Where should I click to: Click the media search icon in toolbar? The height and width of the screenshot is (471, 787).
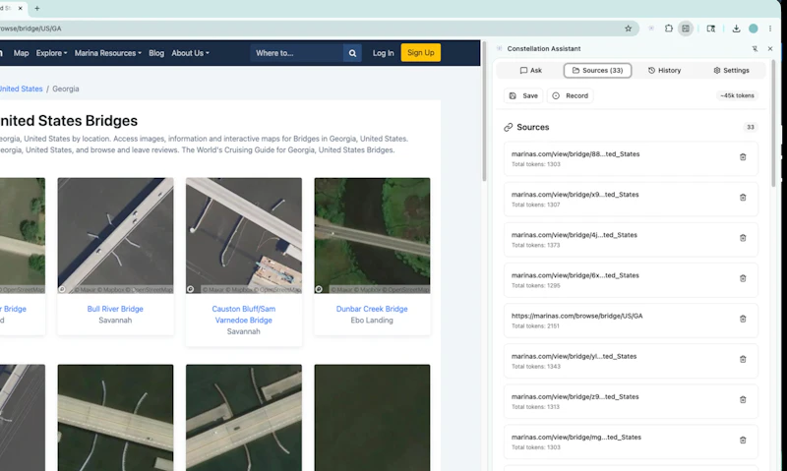click(x=710, y=29)
